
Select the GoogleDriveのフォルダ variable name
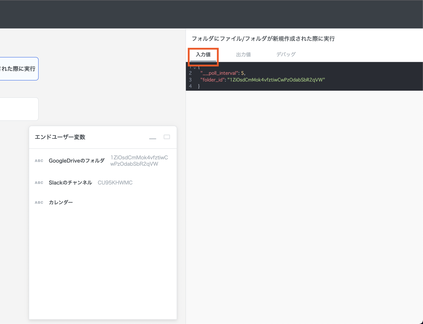(77, 161)
